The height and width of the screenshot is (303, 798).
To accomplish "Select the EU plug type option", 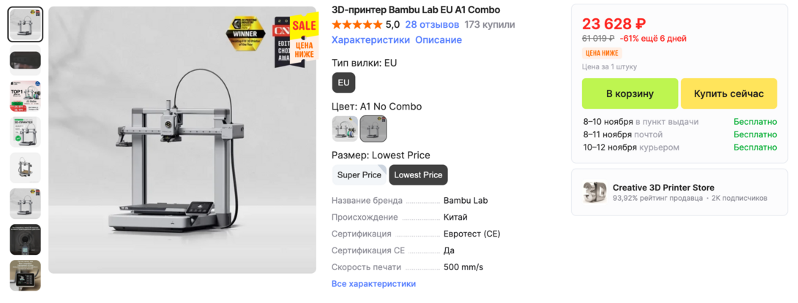I will pos(343,83).
